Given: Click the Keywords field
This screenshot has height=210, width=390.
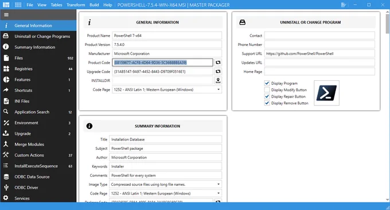Looking at the screenshot, I should click(165, 166).
